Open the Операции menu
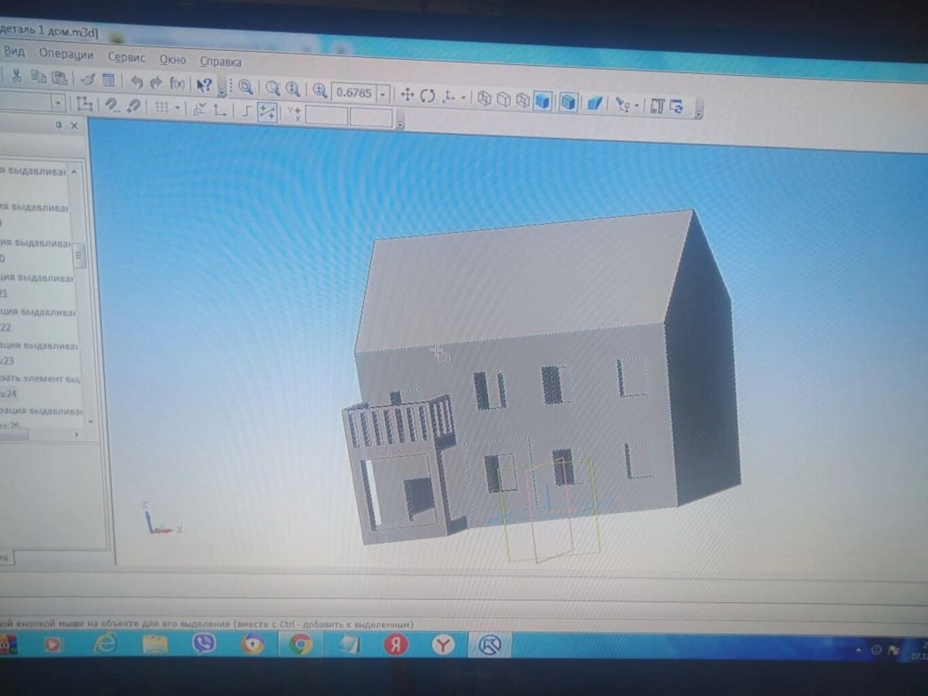 pos(66,54)
